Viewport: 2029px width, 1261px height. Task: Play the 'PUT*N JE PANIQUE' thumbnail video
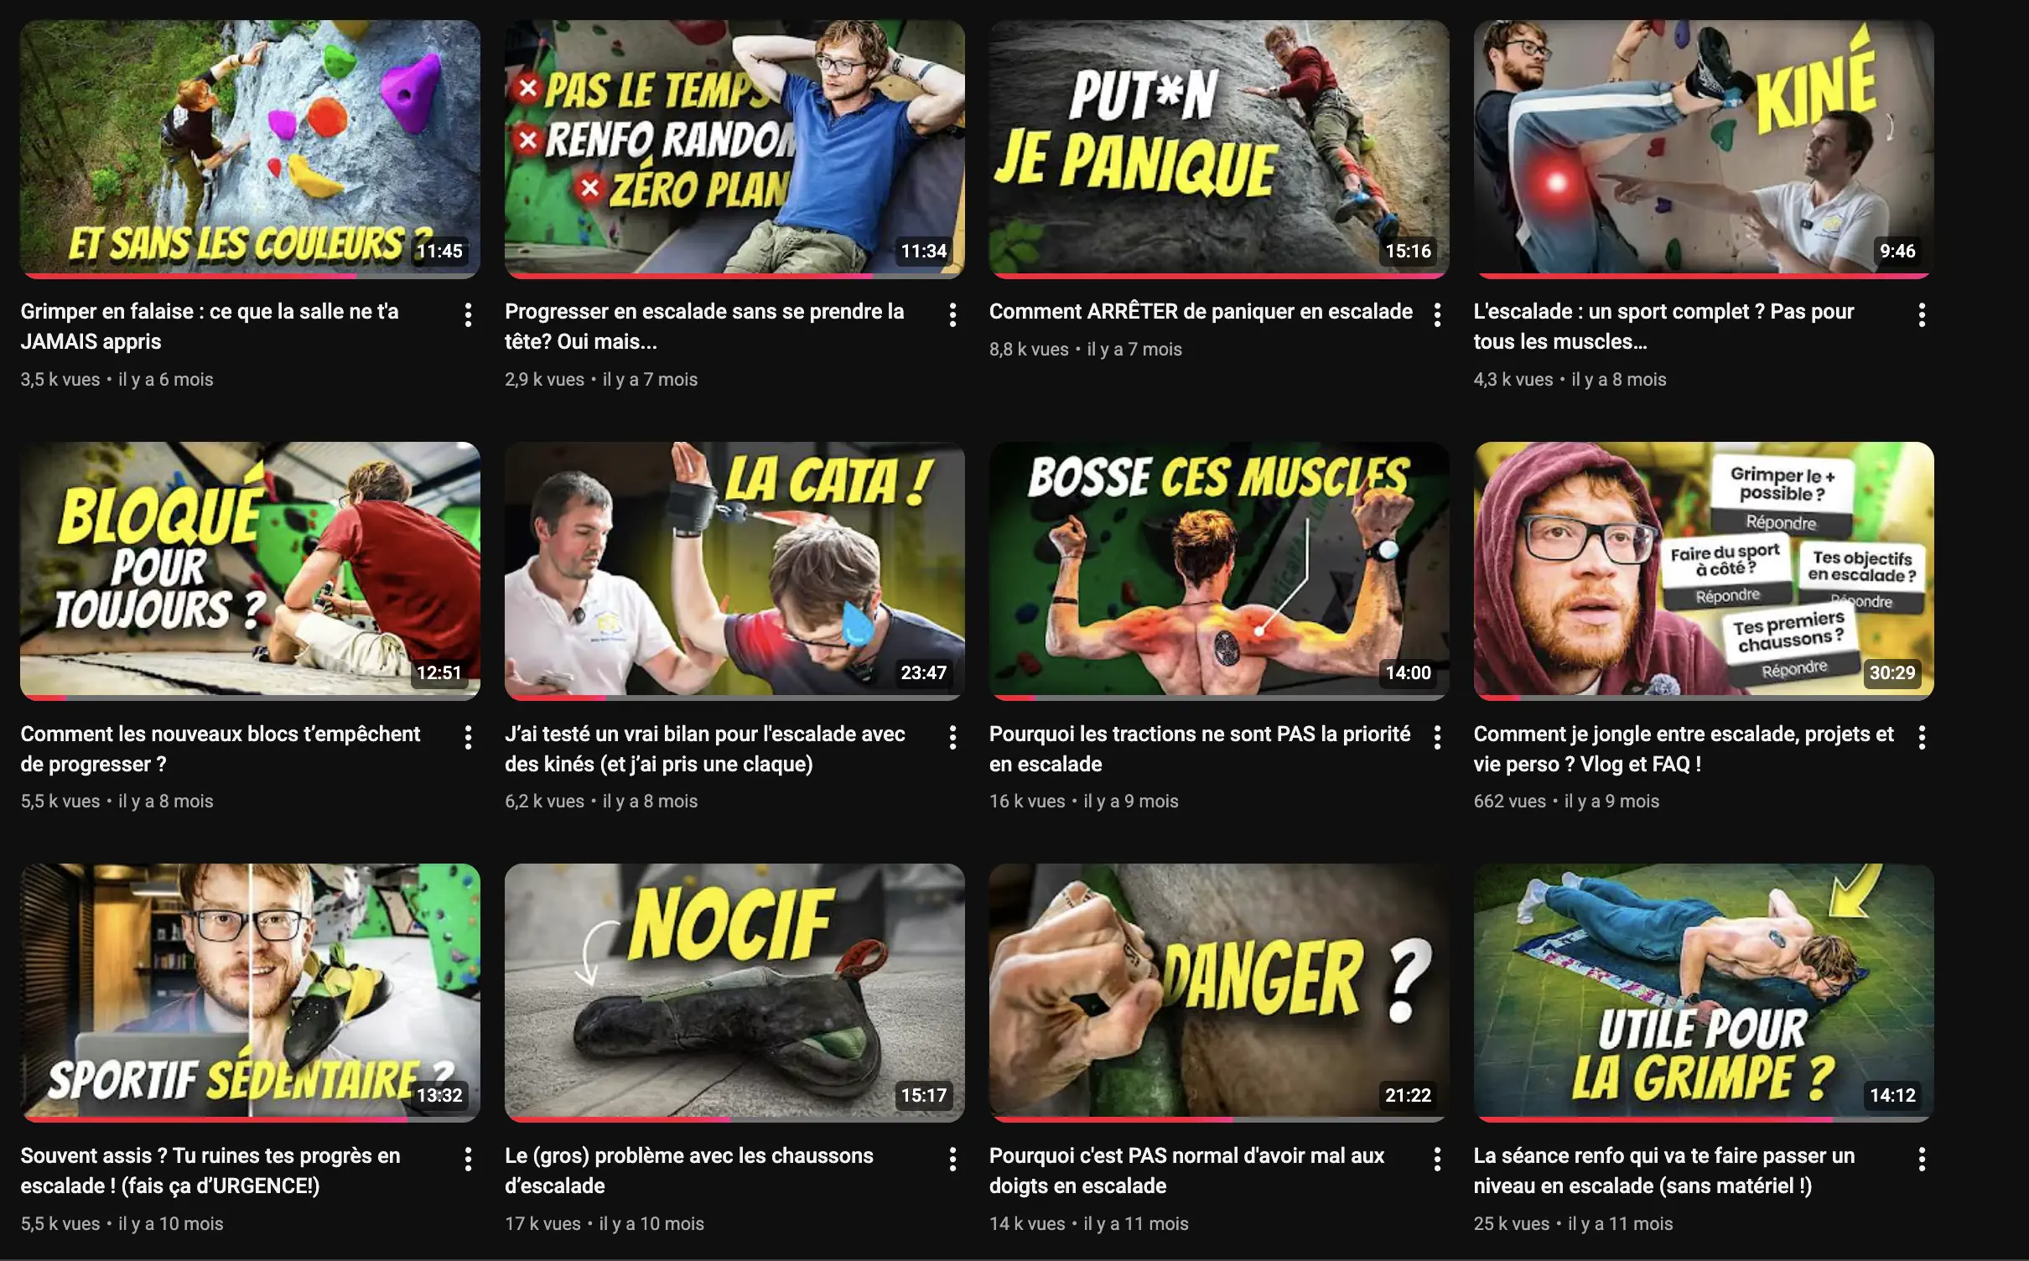(1219, 149)
